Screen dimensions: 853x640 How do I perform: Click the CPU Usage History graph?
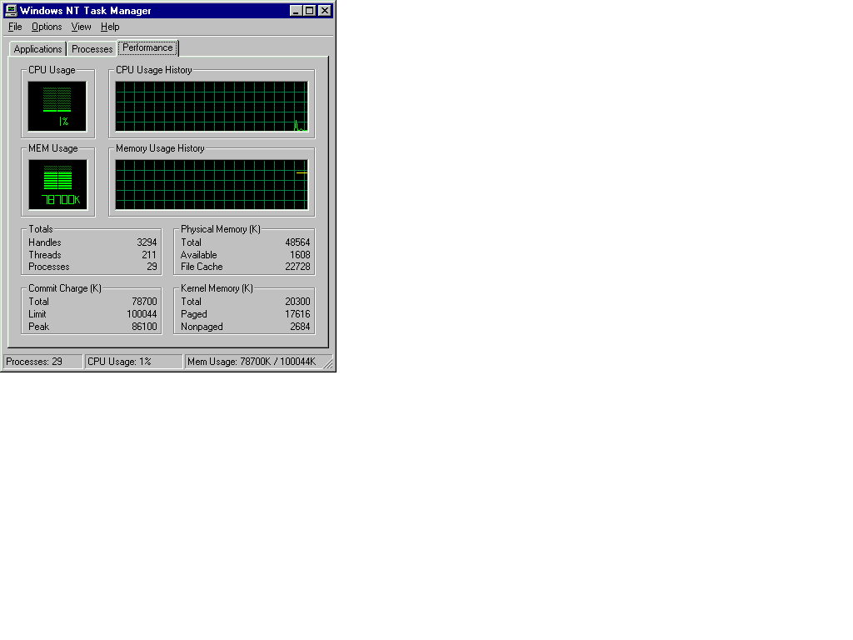212,106
